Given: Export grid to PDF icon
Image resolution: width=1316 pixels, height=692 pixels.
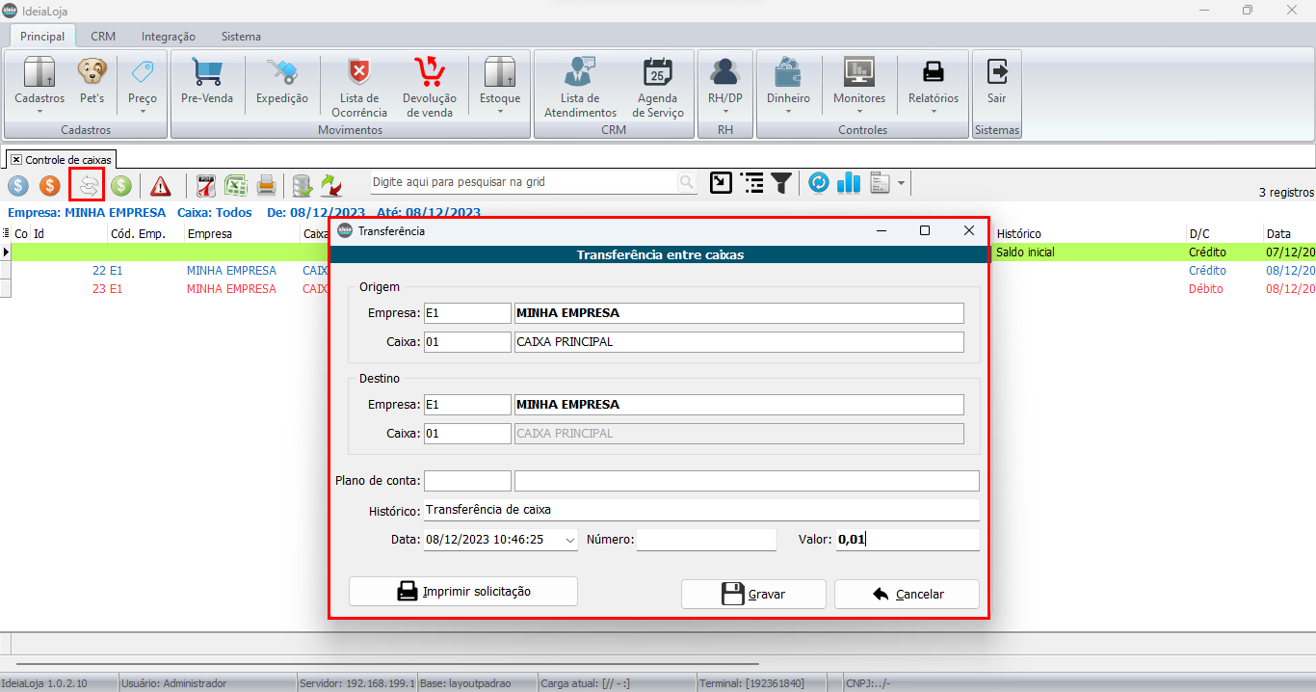Looking at the screenshot, I should [x=205, y=185].
